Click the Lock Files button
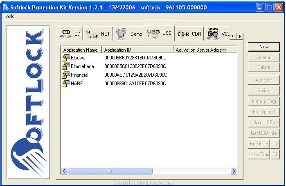This screenshot has height=186, width=286. [259, 154]
